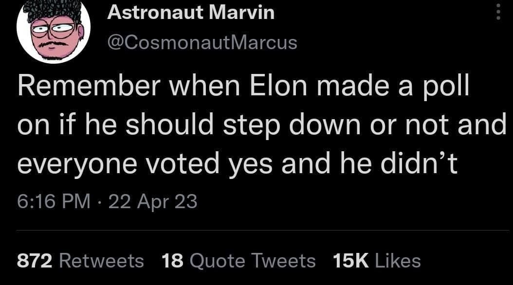Click the number 18 beside Quote Tweets
Screen dimensions: 513x285
171,261
